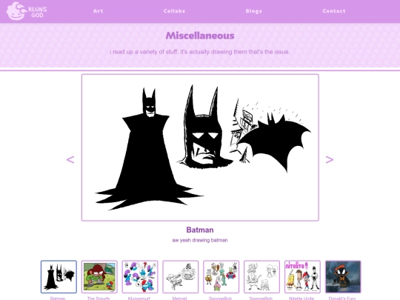Open the Art menu item
This screenshot has height=300, width=400.
(98, 11)
